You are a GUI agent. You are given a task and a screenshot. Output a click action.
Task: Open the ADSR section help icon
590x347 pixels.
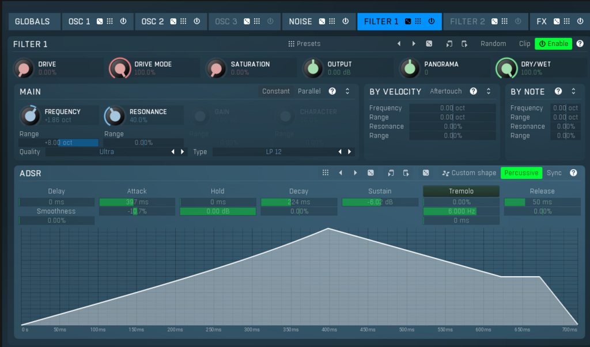click(x=573, y=173)
